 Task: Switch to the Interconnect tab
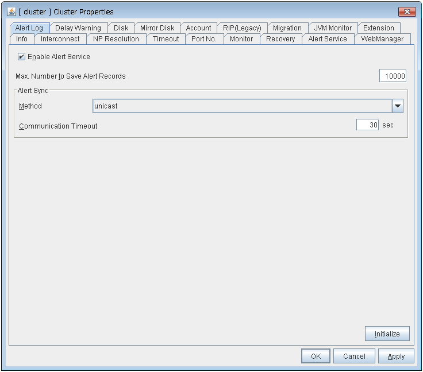[60, 39]
